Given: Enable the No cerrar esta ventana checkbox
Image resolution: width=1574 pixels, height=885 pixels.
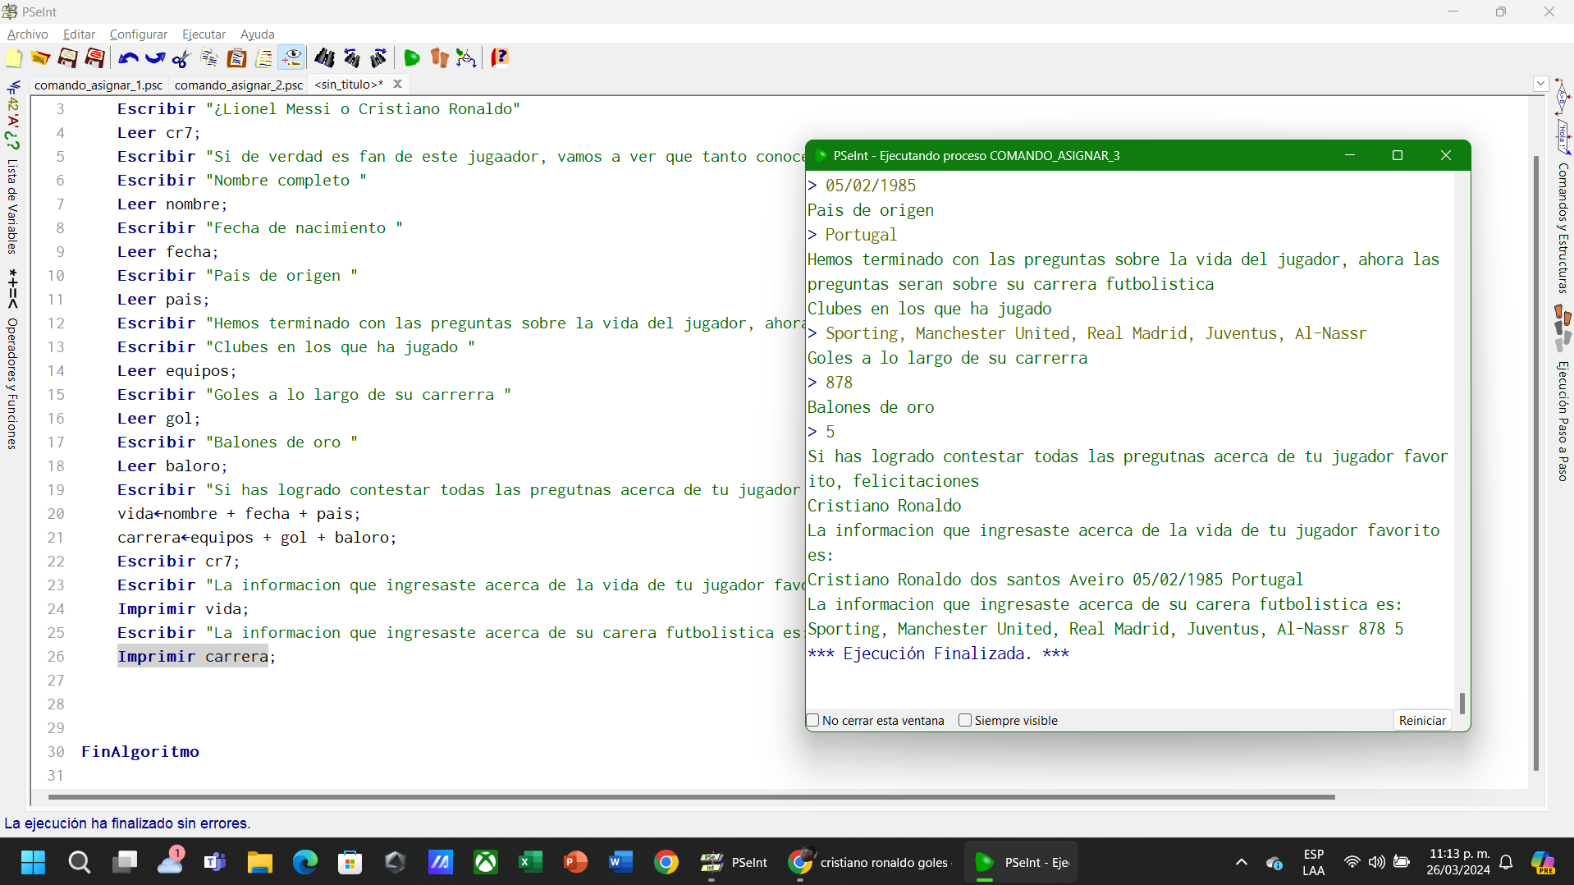Looking at the screenshot, I should [x=813, y=720].
